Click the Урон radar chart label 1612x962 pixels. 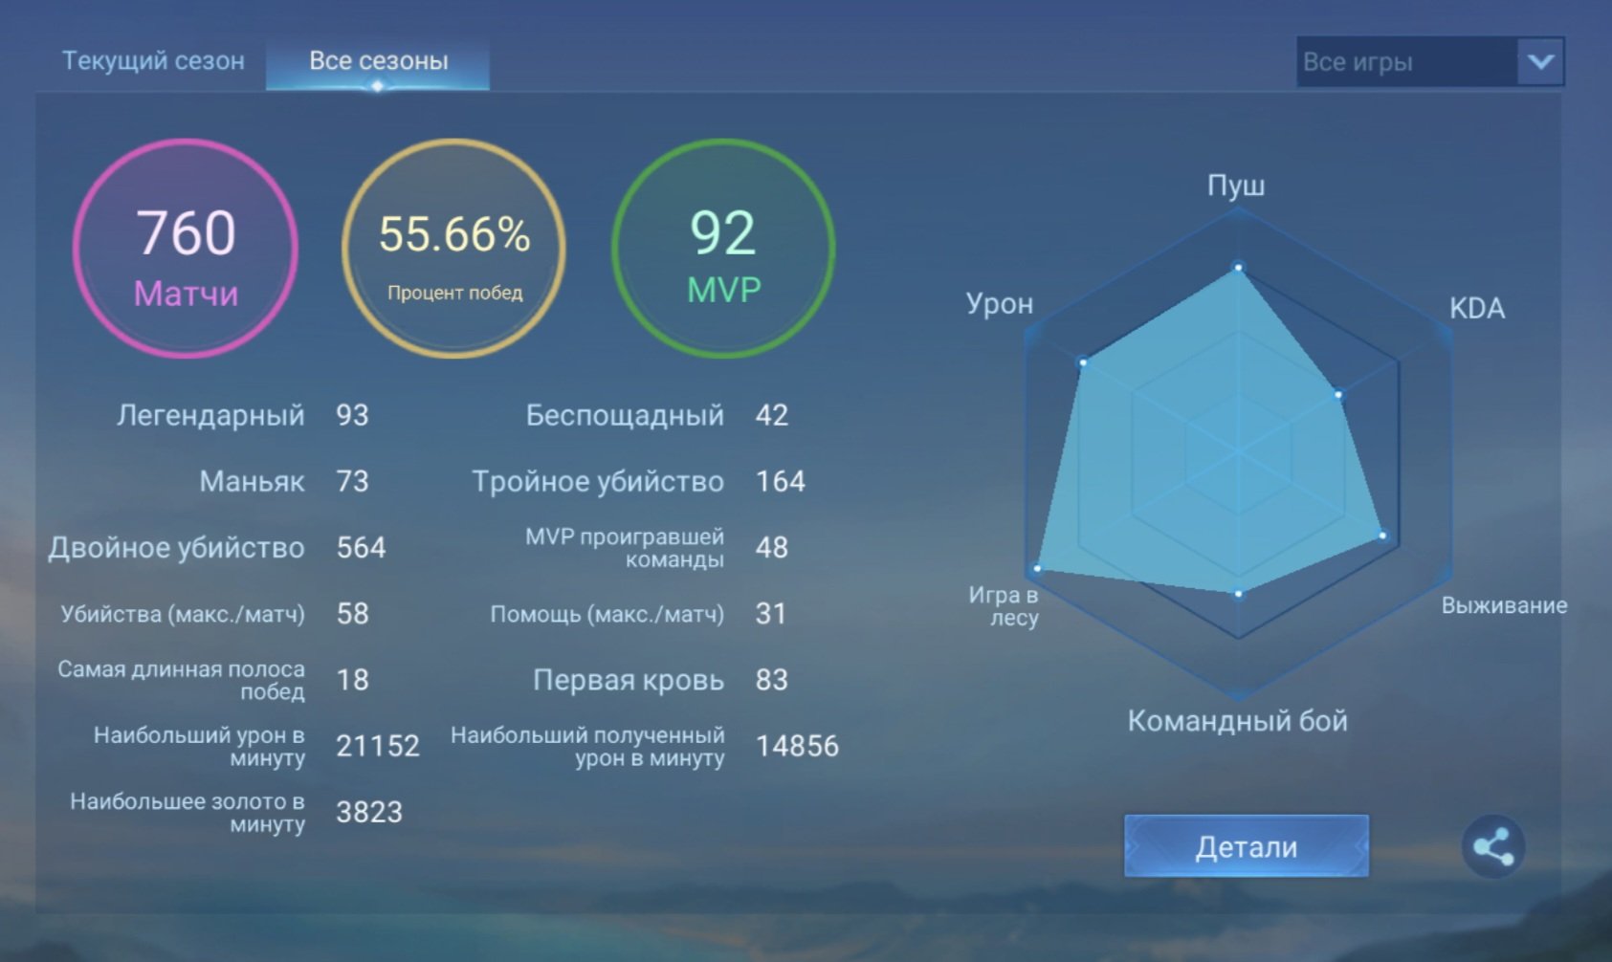coord(1000,304)
